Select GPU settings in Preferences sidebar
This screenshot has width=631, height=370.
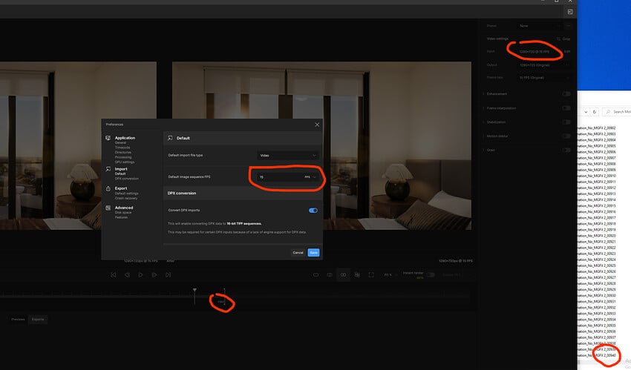pos(124,162)
